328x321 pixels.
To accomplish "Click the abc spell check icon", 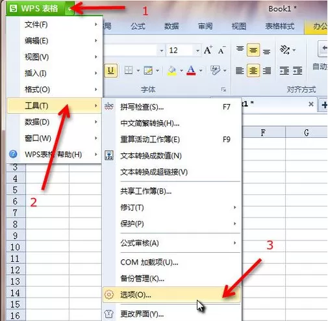I will (x=109, y=107).
